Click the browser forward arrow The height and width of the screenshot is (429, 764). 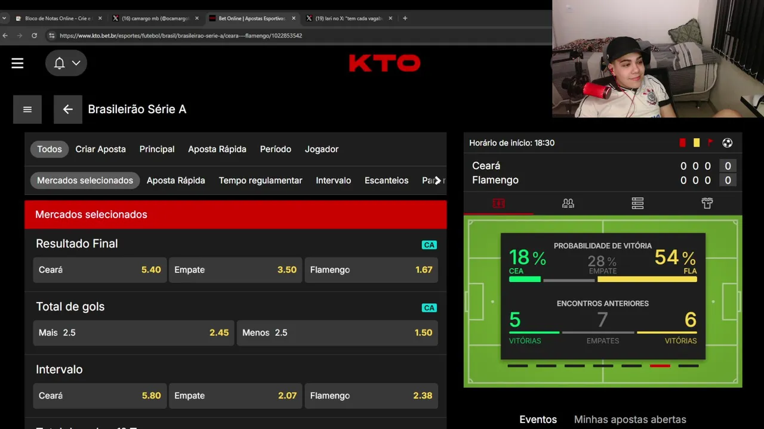(19, 36)
